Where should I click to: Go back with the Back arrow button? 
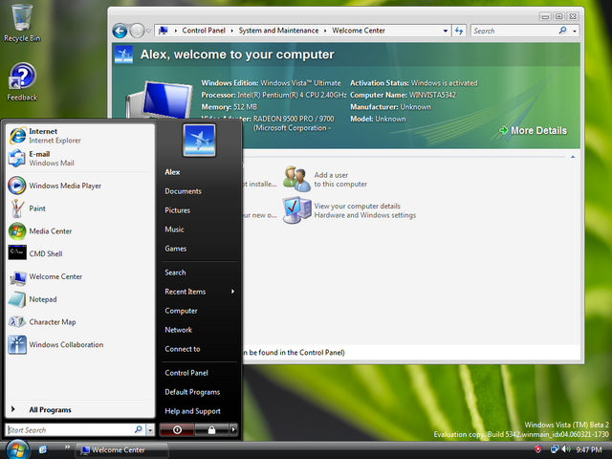pos(120,31)
